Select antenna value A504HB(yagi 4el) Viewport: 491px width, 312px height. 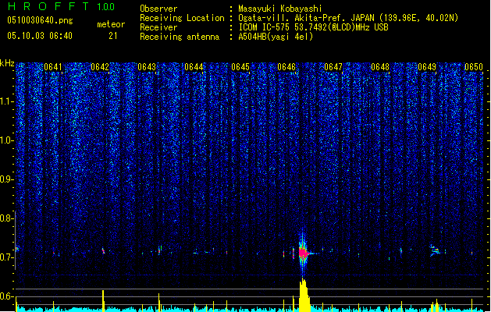[x=276, y=37]
